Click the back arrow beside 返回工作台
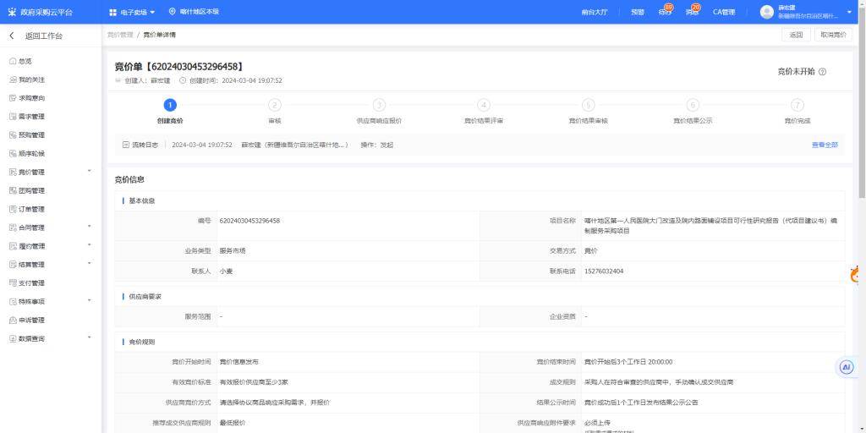 [x=12, y=36]
